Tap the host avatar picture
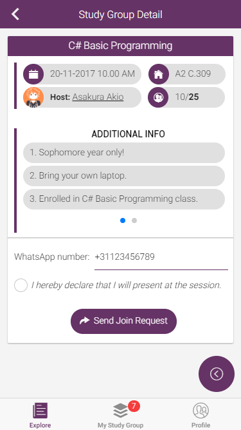 tap(33, 97)
